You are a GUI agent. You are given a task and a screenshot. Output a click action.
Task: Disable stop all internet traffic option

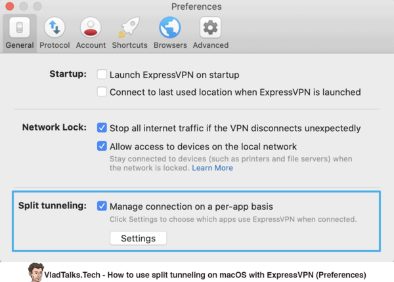102,128
